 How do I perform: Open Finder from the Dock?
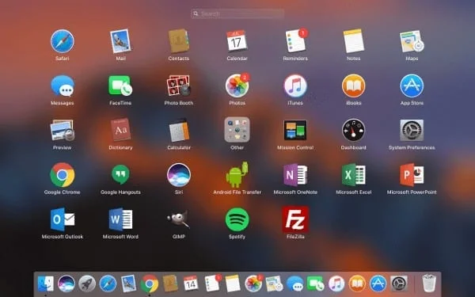(46, 284)
